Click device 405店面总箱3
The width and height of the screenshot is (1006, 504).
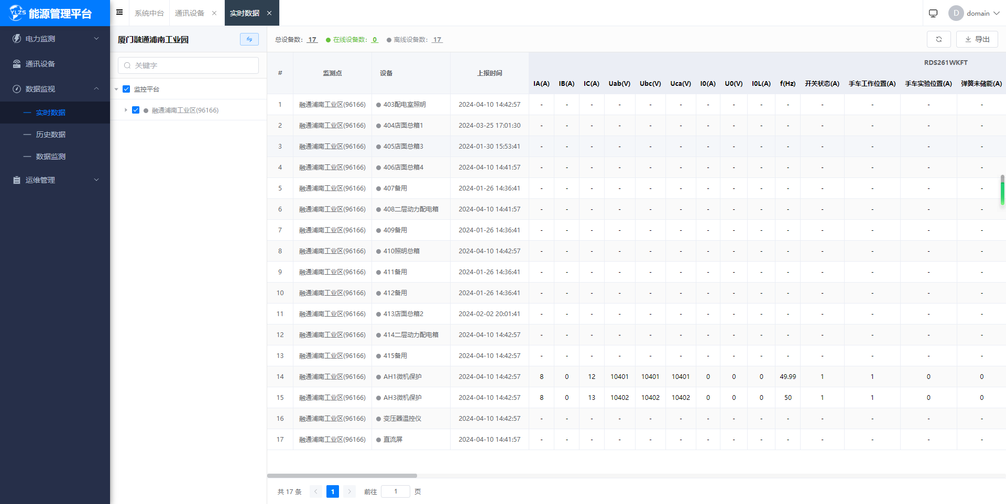(x=403, y=147)
